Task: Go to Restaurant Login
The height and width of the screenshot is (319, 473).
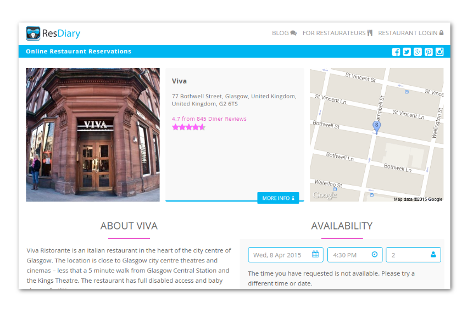Action: [x=410, y=33]
